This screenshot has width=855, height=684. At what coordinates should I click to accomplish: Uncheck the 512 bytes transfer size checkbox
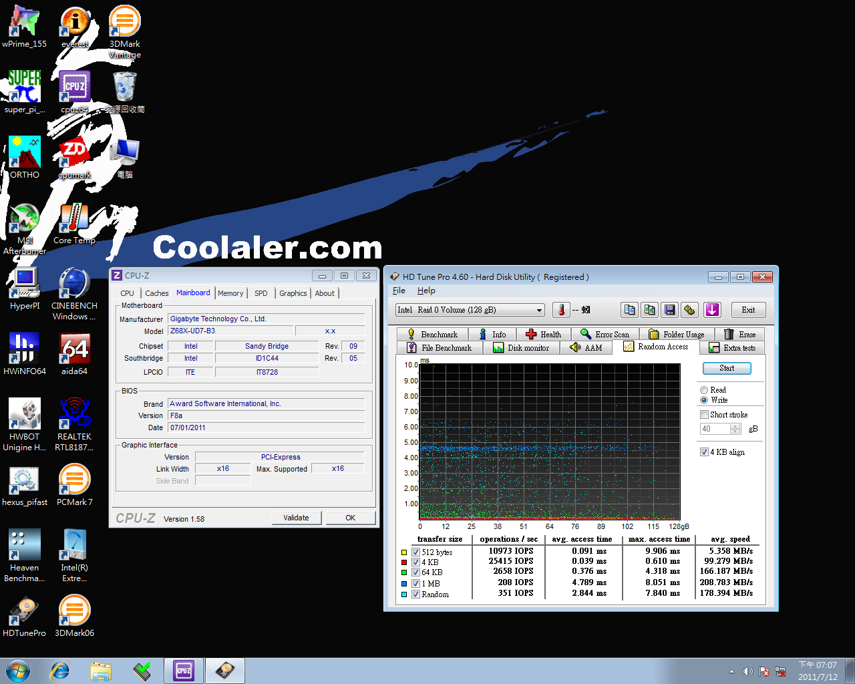415,552
